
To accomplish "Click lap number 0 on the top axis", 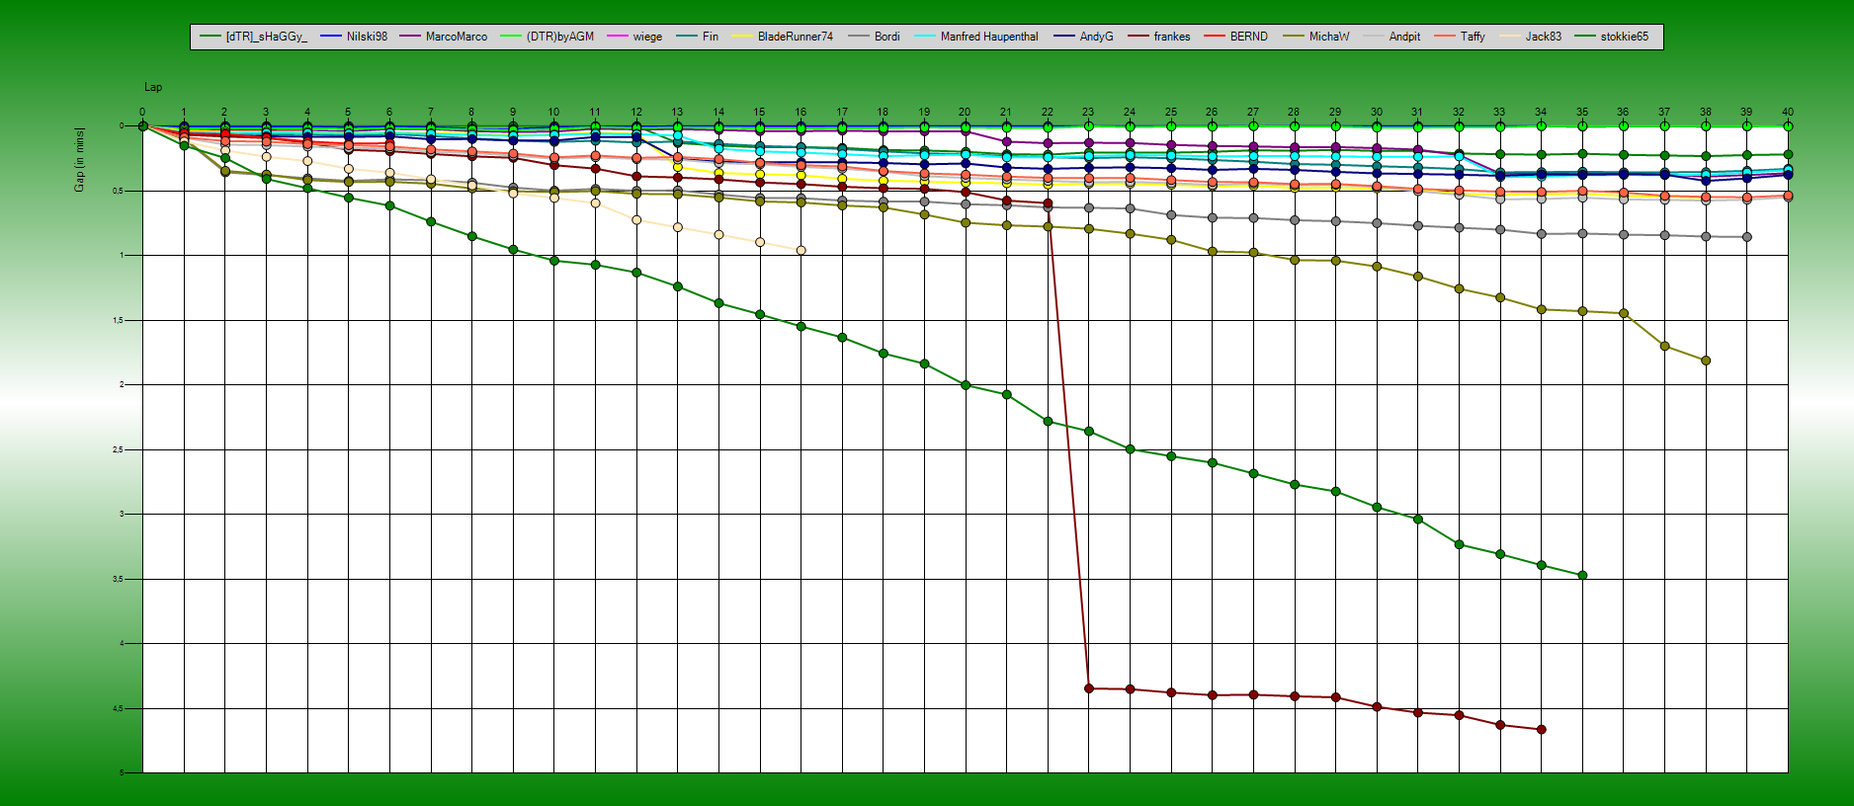I will click(x=142, y=112).
